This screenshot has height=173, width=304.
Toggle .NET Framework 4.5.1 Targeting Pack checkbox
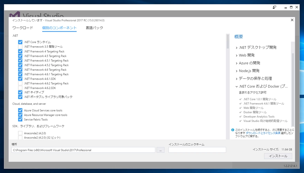tap(20, 60)
